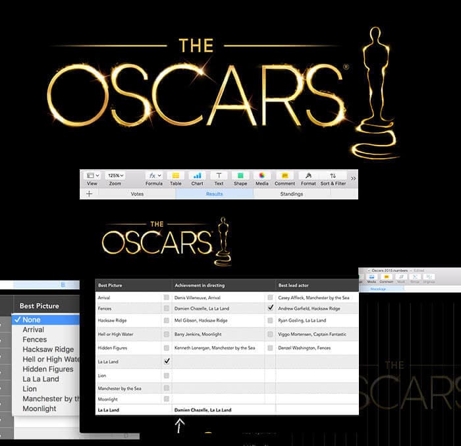Choose Moonlight in Best Picture popup
Viewport: 461px width, 446px height.
click(x=45, y=408)
